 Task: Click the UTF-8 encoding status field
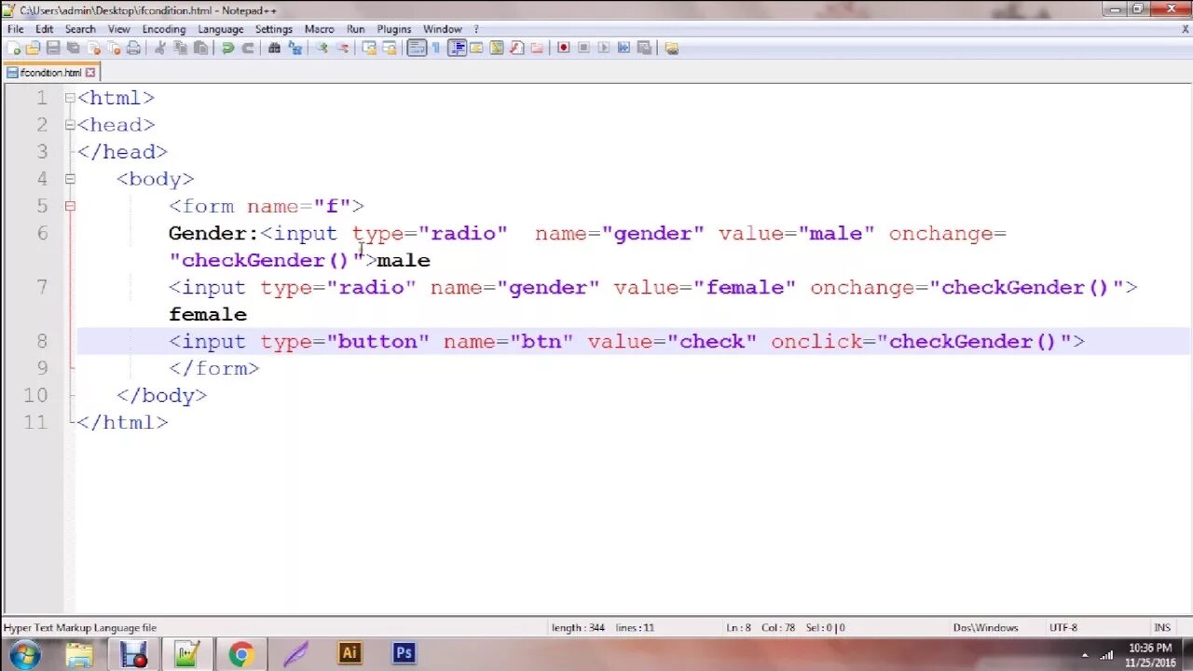click(x=1063, y=628)
